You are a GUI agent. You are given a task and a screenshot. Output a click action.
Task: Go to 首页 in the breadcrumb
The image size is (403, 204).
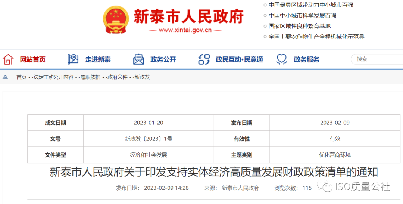click(22, 77)
